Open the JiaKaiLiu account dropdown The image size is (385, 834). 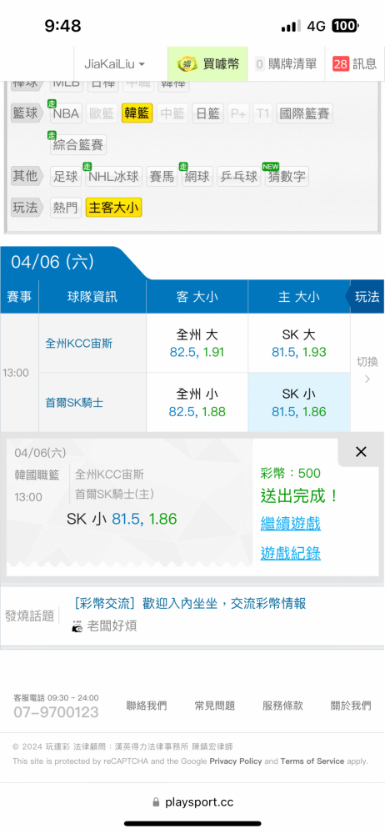tap(114, 64)
